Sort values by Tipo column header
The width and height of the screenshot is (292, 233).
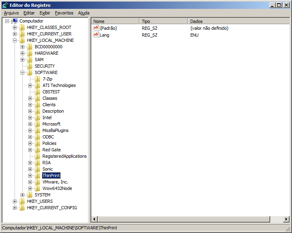coord(164,21)
